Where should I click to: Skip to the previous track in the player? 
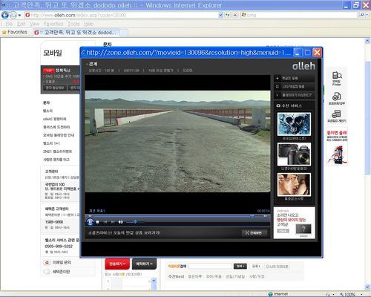tap(105, 222)
